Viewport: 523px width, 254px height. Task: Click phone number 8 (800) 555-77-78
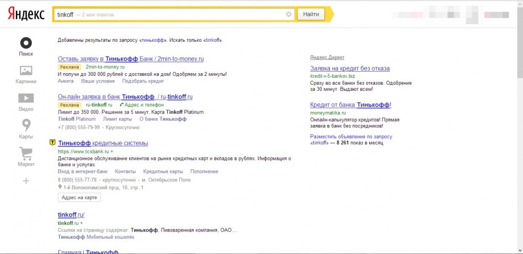pyautogui.click(x=77, y=180)
